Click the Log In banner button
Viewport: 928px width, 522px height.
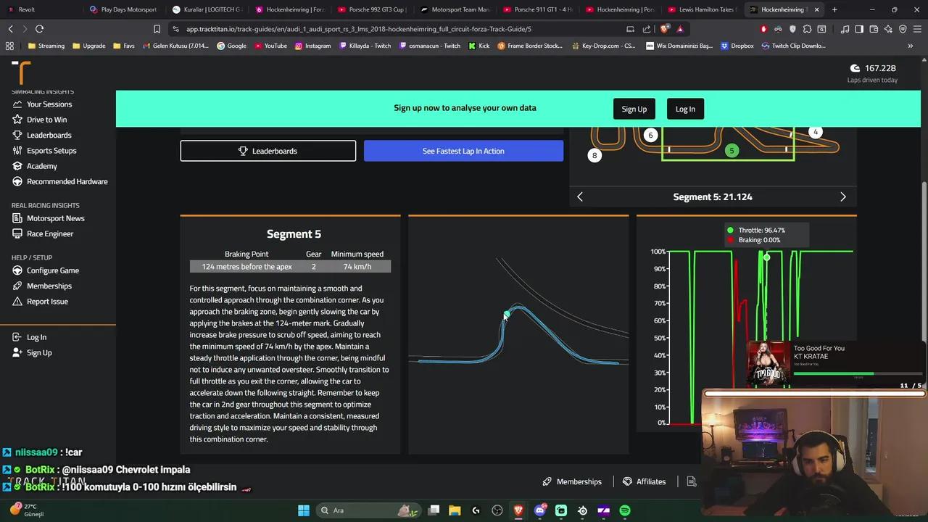coord(685,109)
